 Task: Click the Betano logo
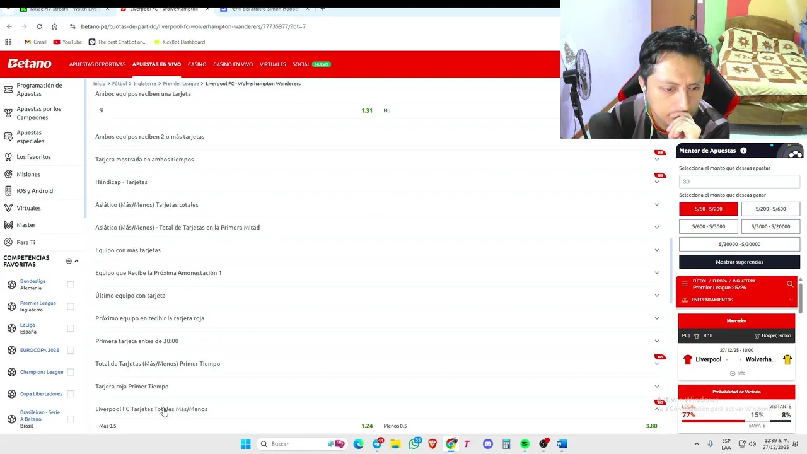click(29, 64)
